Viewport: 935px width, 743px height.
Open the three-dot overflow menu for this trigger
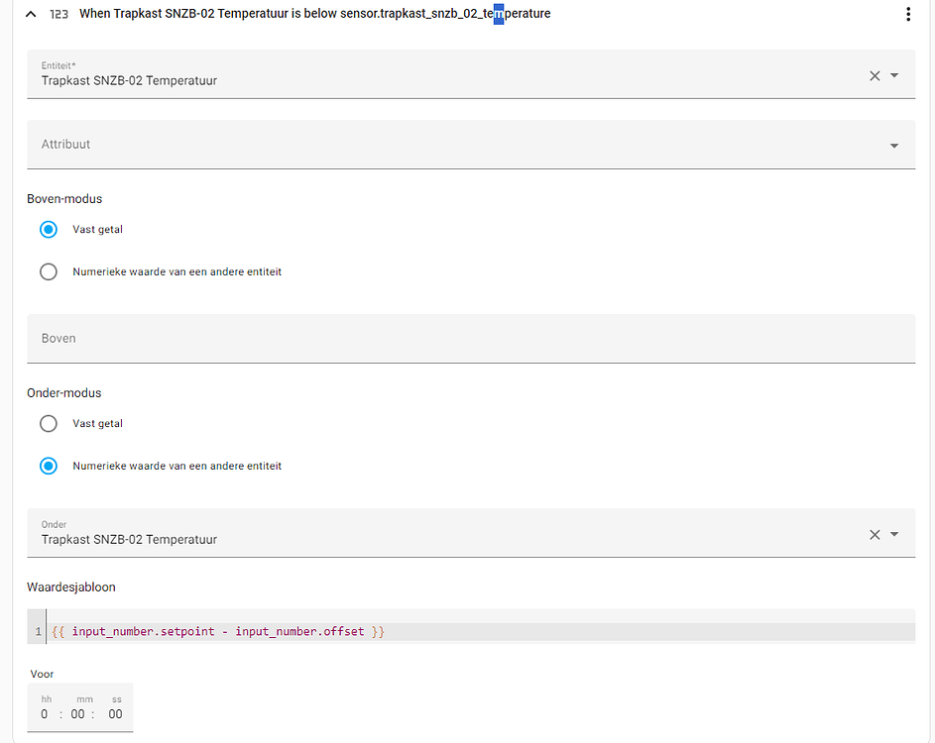909,14
